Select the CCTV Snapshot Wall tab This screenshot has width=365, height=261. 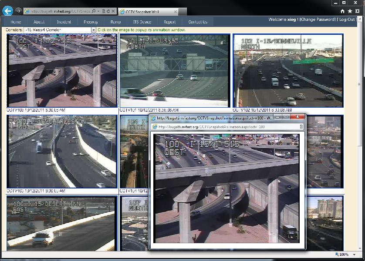[148, 12]
